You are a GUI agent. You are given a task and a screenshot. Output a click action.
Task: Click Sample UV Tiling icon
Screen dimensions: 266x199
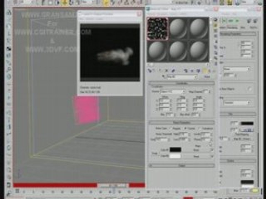(x=216, y=36)
